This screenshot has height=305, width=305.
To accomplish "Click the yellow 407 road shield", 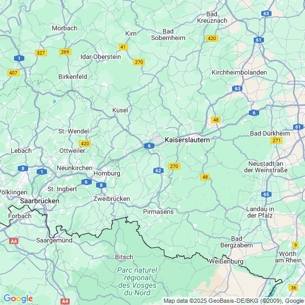I will [x=13, y=73].
